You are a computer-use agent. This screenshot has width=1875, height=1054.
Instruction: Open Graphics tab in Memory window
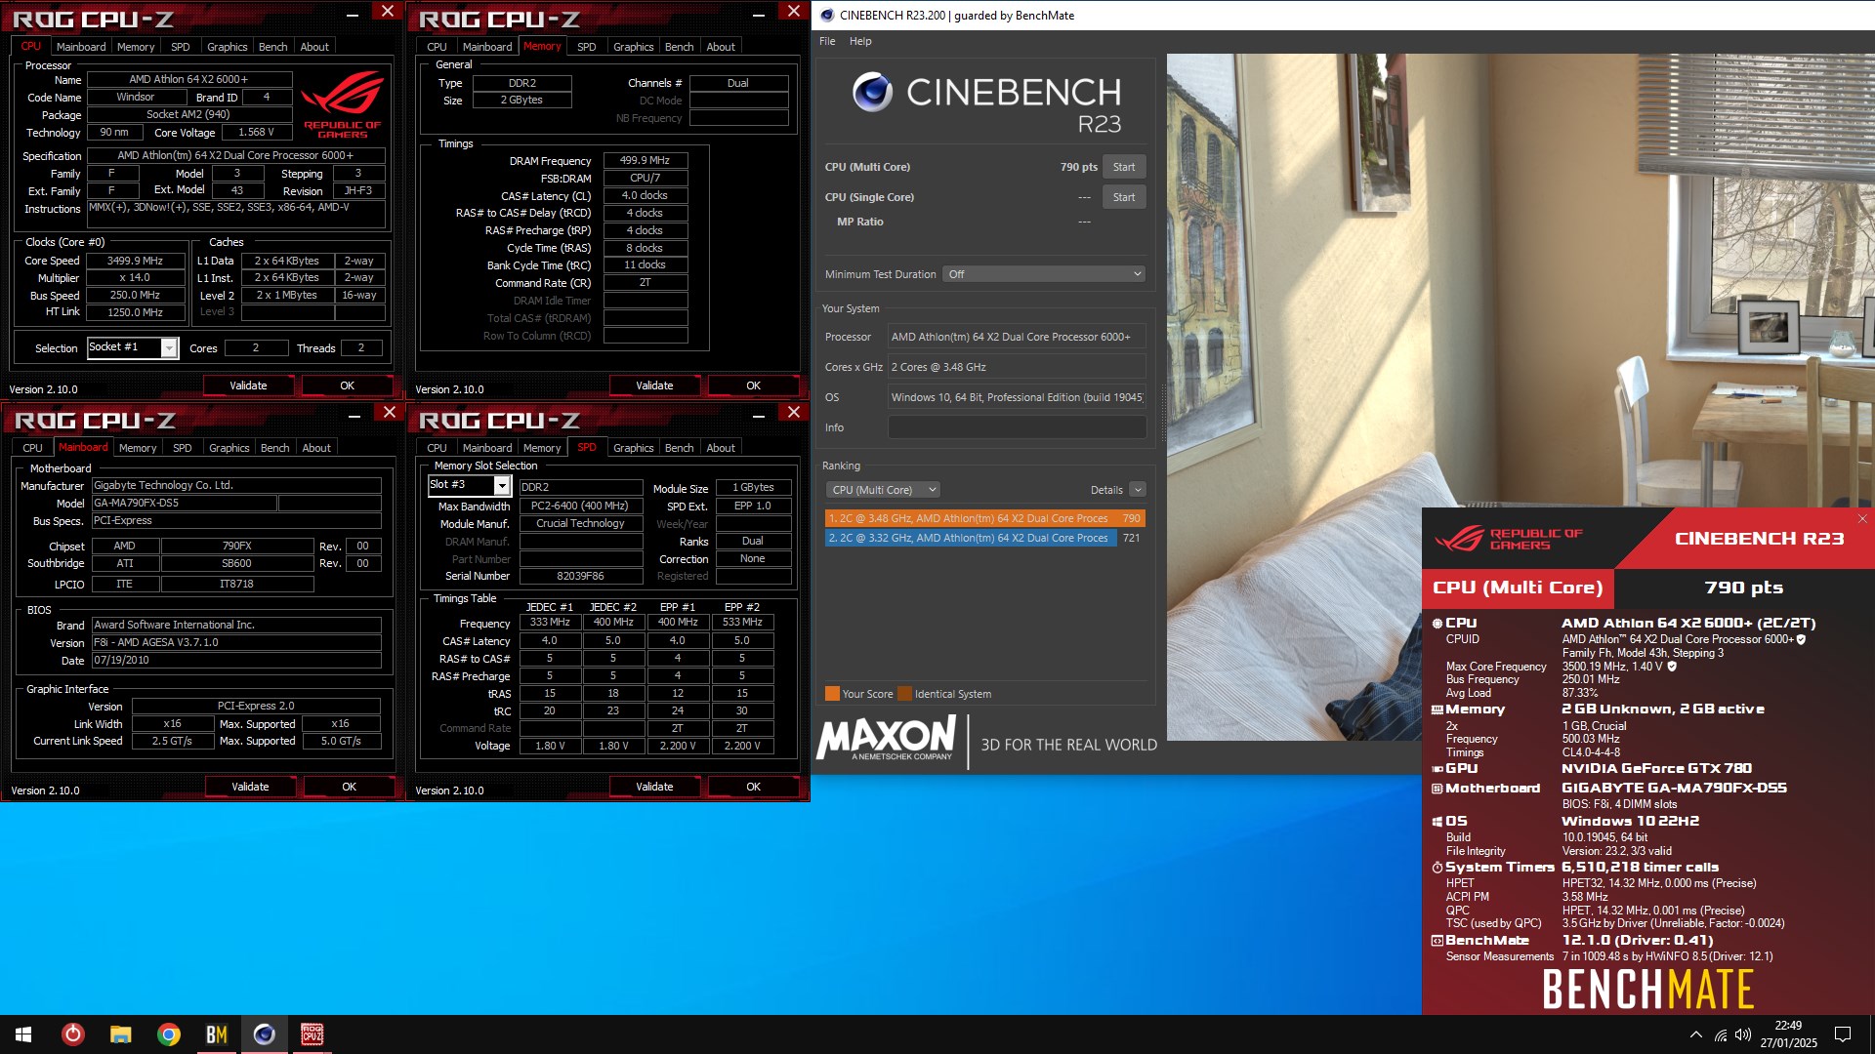pyautogui.click(x=633, y=47)
